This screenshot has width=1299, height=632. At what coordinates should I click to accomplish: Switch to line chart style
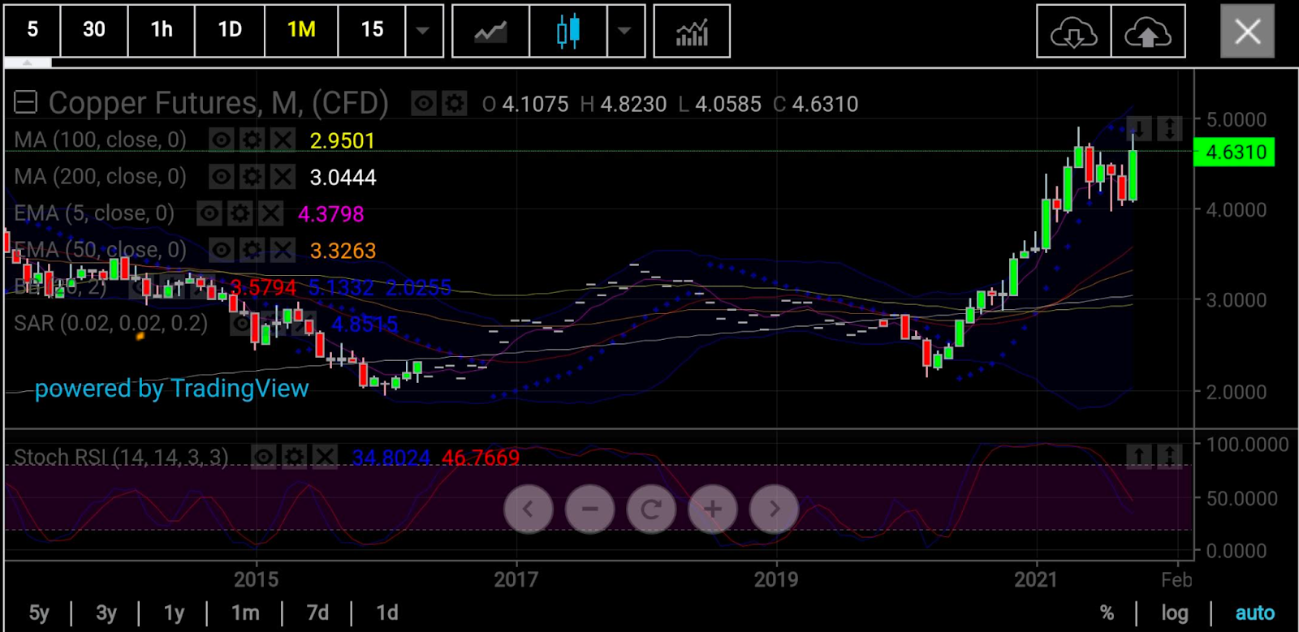click(490, 32)
